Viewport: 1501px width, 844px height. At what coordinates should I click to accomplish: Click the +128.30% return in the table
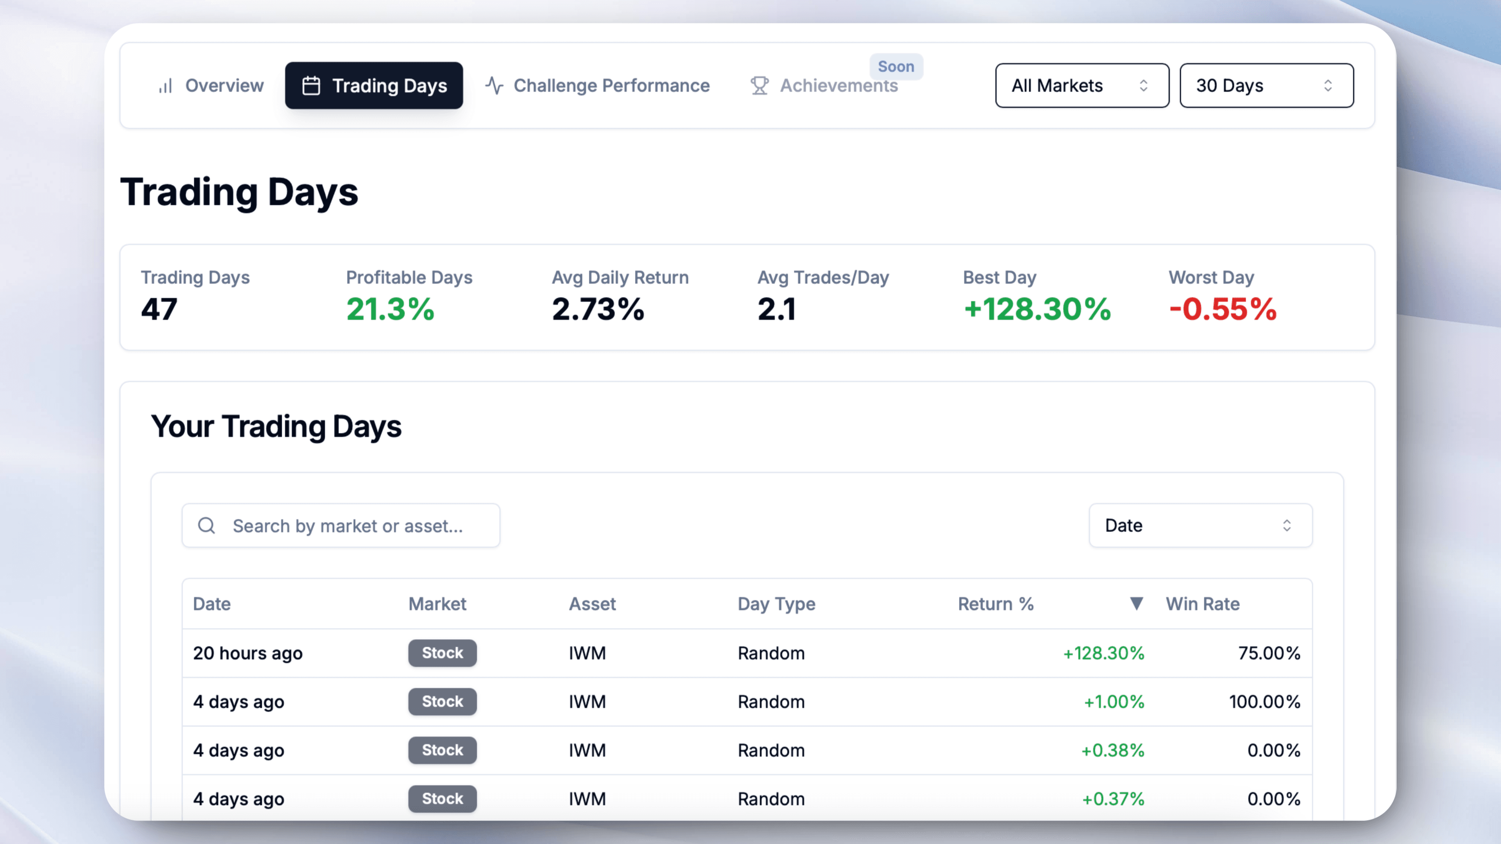pos(1103,653)
